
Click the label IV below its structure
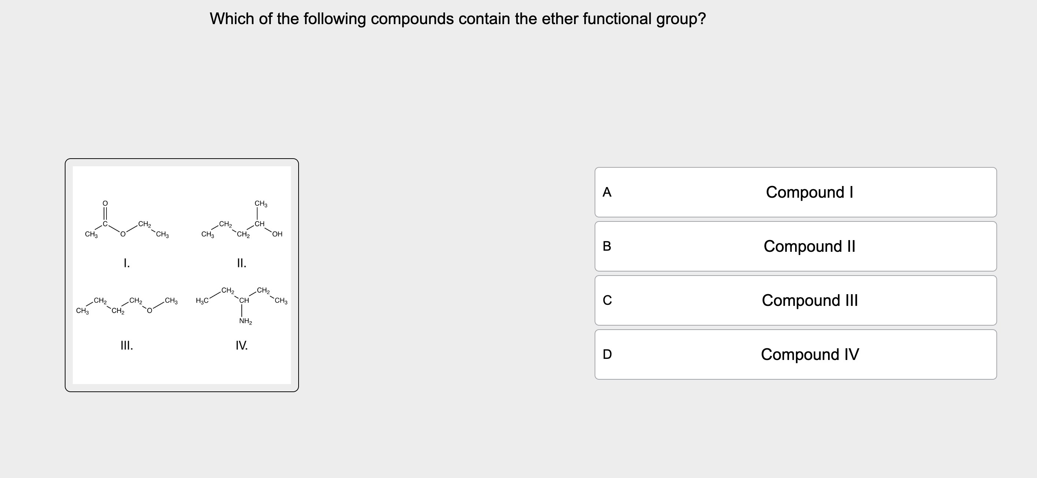coord(241,345)
